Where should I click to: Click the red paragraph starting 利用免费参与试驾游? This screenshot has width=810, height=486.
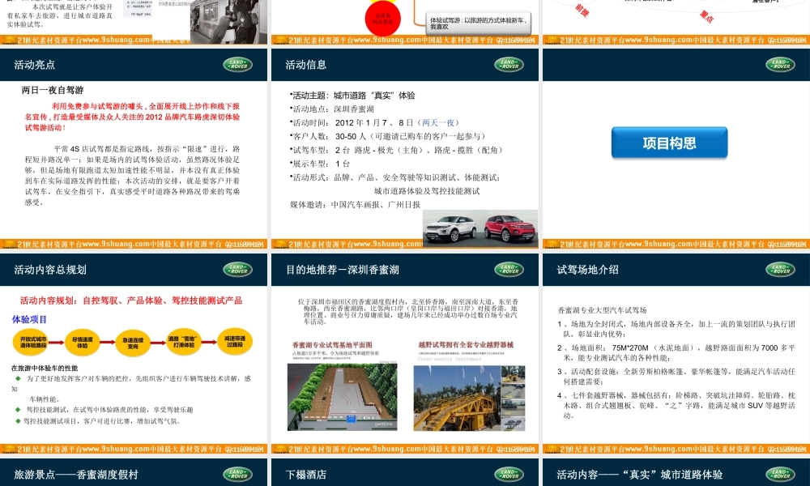[x=132, y=117]
